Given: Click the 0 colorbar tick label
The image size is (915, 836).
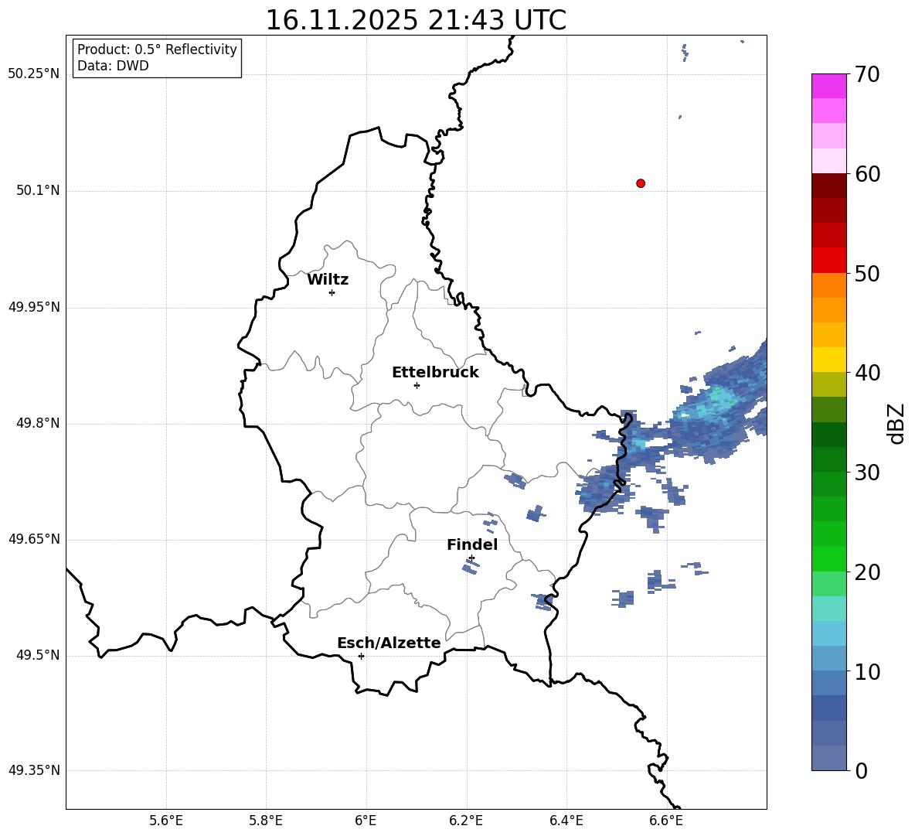Looking at the screenshot, I should pyautogui.click(x=861, y=770).
